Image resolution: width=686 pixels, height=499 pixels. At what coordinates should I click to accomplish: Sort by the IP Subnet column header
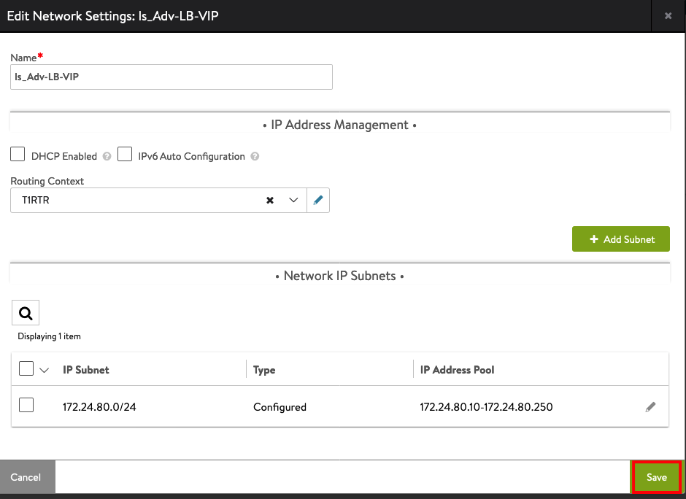point(86,370)
